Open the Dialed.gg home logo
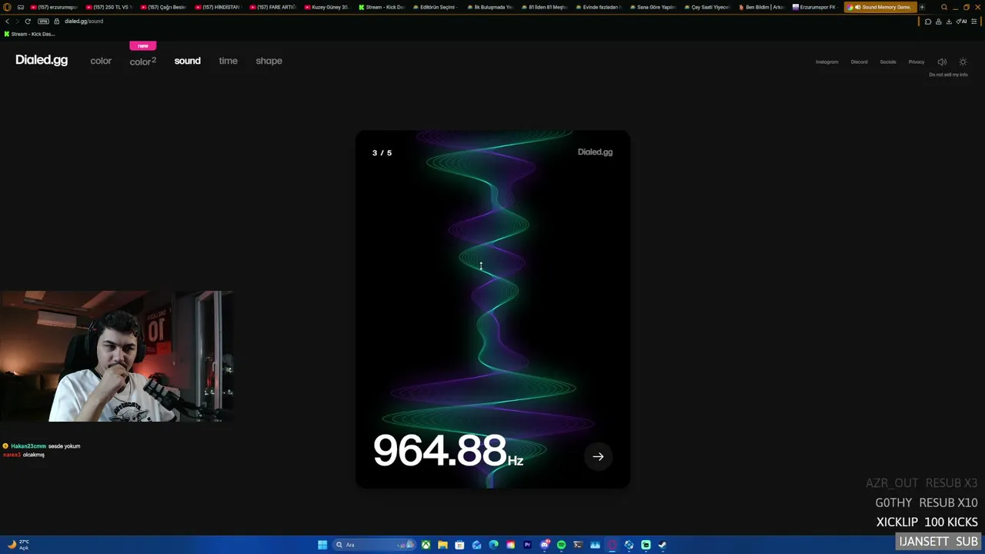This screenshot has width=985, height=554. pyautogui.click(x=42, y=60)
